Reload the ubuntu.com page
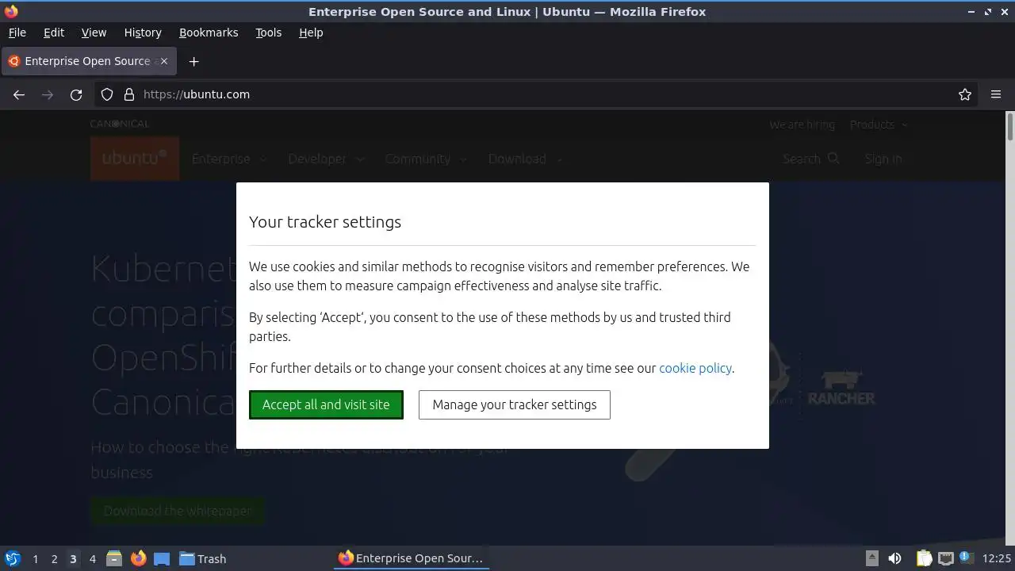This screenshot has height=571, width=1015. pyautogui.click(x=76, y=94)
